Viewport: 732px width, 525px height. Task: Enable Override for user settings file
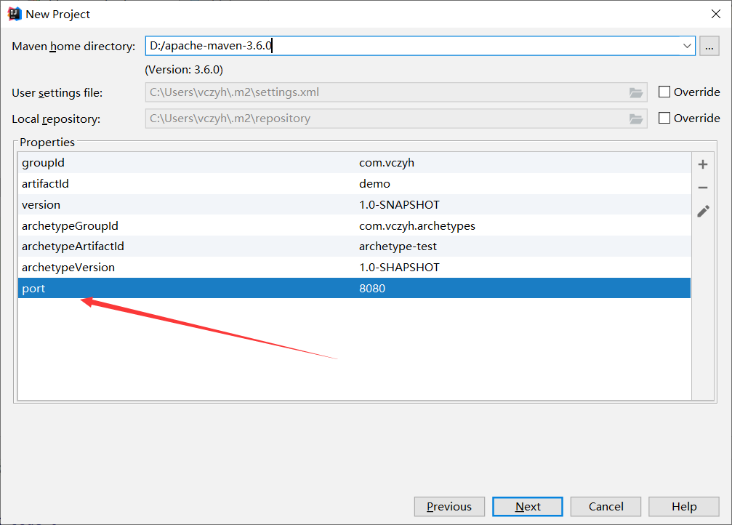(664, 92)
